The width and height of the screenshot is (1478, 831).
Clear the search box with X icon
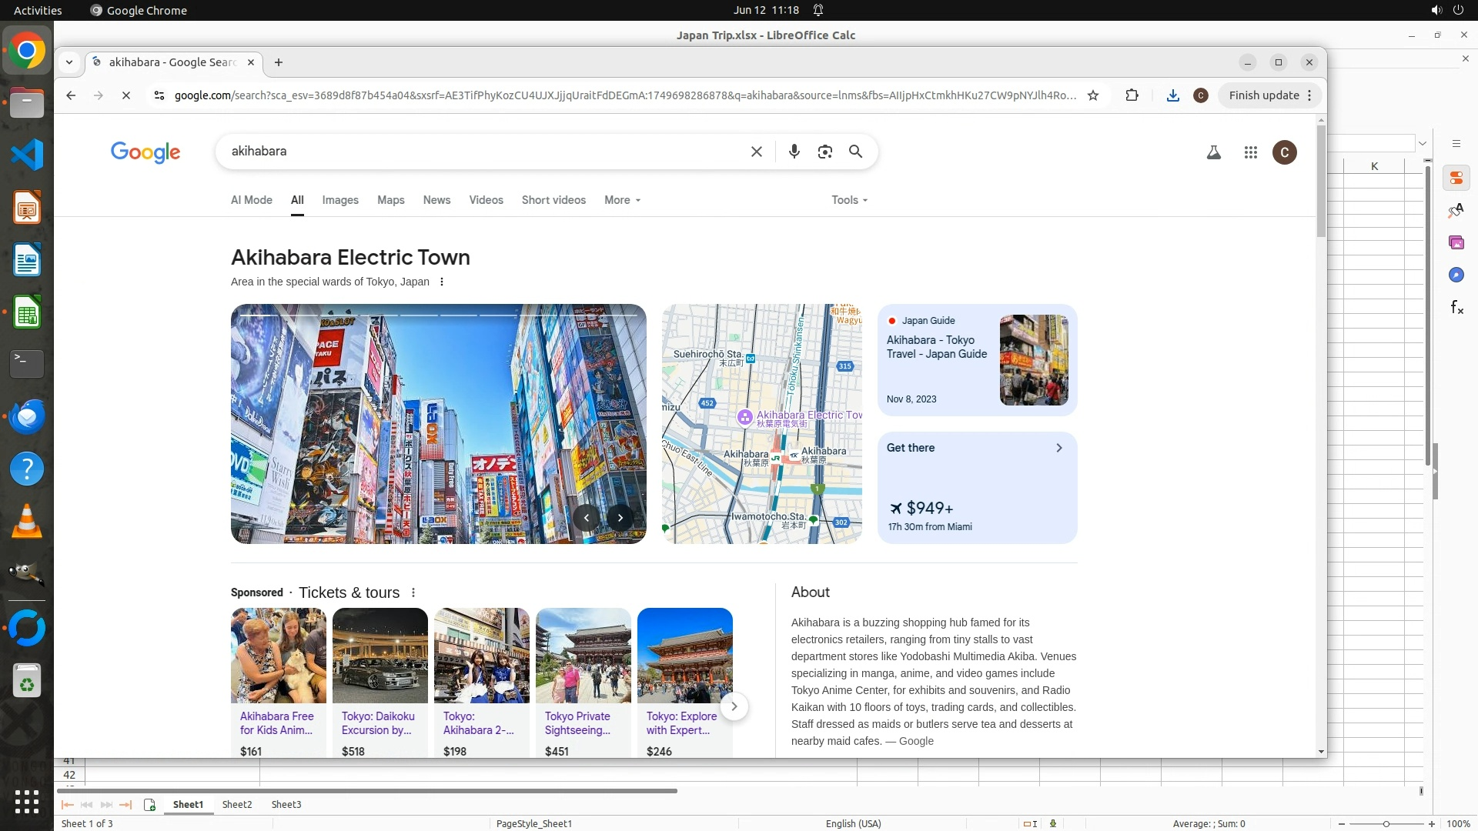[756, 152]
